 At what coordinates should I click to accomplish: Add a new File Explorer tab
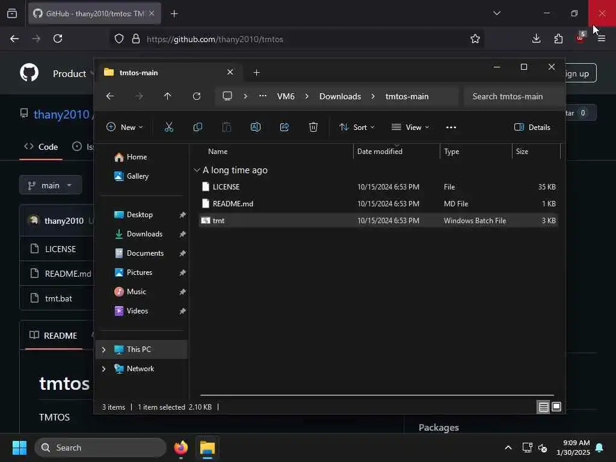pos(256,73)
